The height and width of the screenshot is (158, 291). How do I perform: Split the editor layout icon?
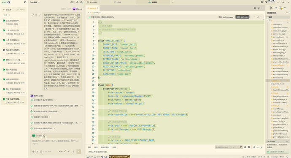click(x=259, y=8)
